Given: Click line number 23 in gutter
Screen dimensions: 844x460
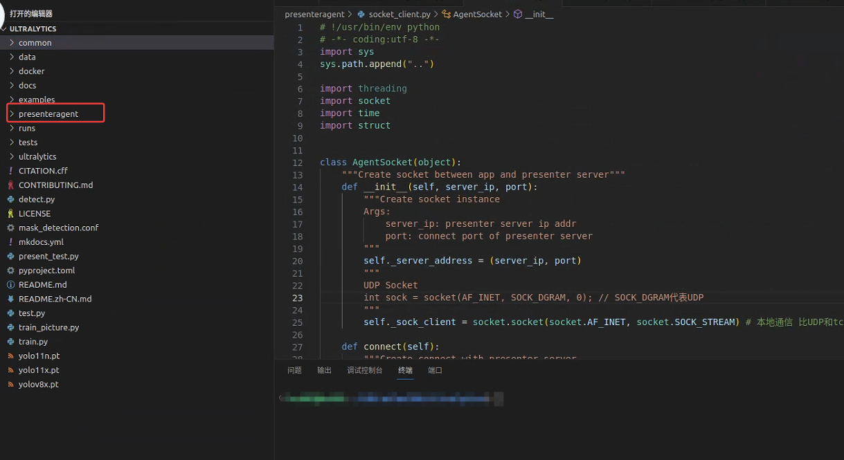Looking at the screenshot, I should (297, 297).
